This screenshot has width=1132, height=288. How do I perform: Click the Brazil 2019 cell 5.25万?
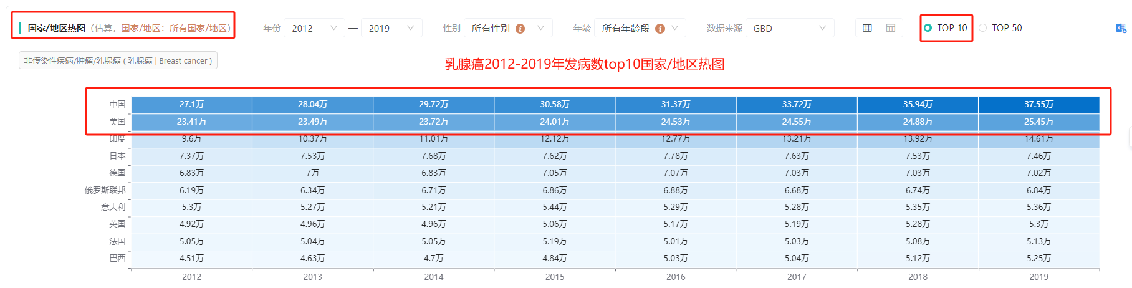[x=1038, y=258]
